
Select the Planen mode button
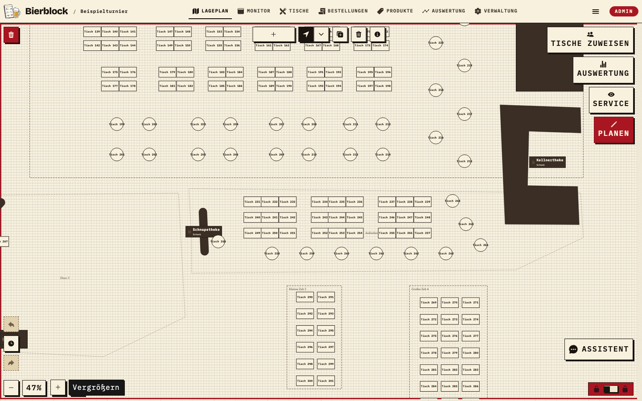tap(614, 130)
